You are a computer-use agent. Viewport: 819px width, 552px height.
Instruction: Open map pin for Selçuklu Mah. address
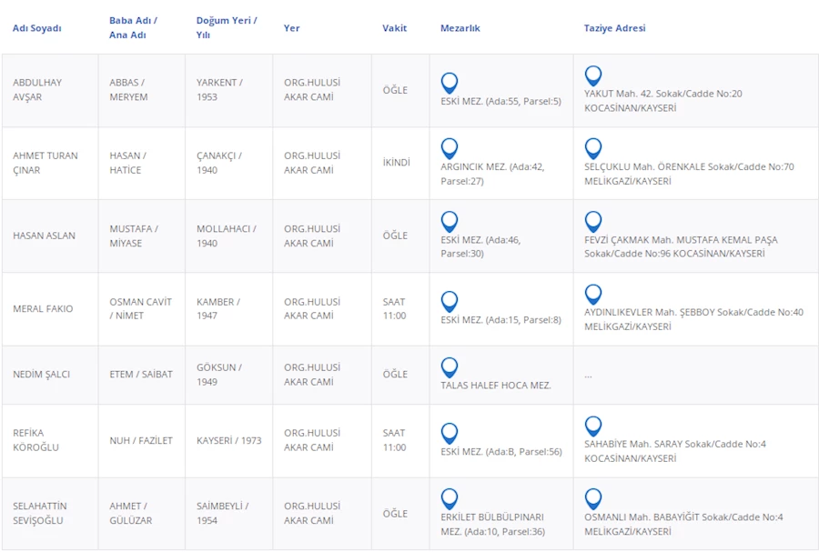tap(593, 148)
